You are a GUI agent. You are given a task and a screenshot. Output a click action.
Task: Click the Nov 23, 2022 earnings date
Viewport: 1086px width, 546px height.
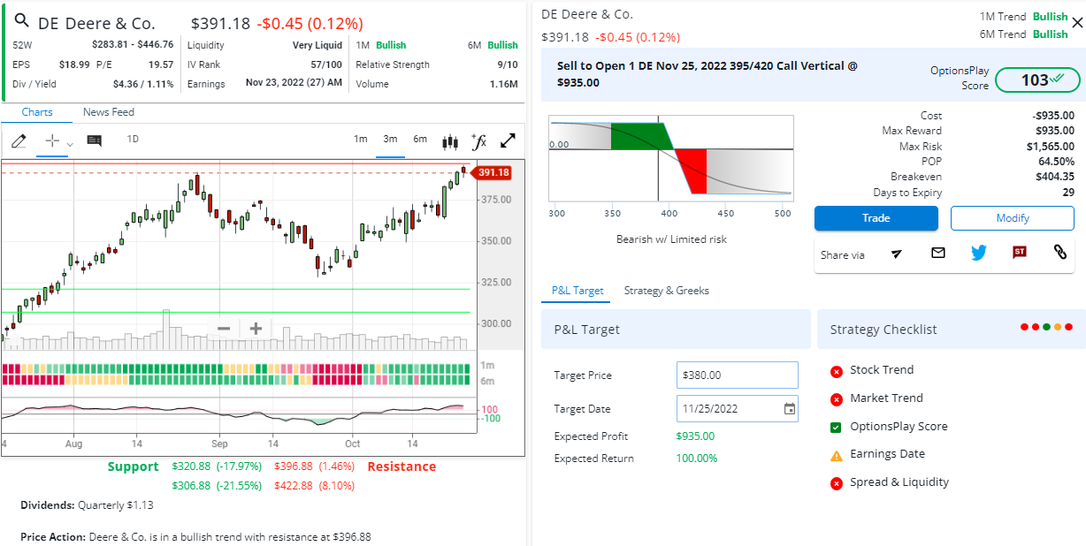[294, 84]
